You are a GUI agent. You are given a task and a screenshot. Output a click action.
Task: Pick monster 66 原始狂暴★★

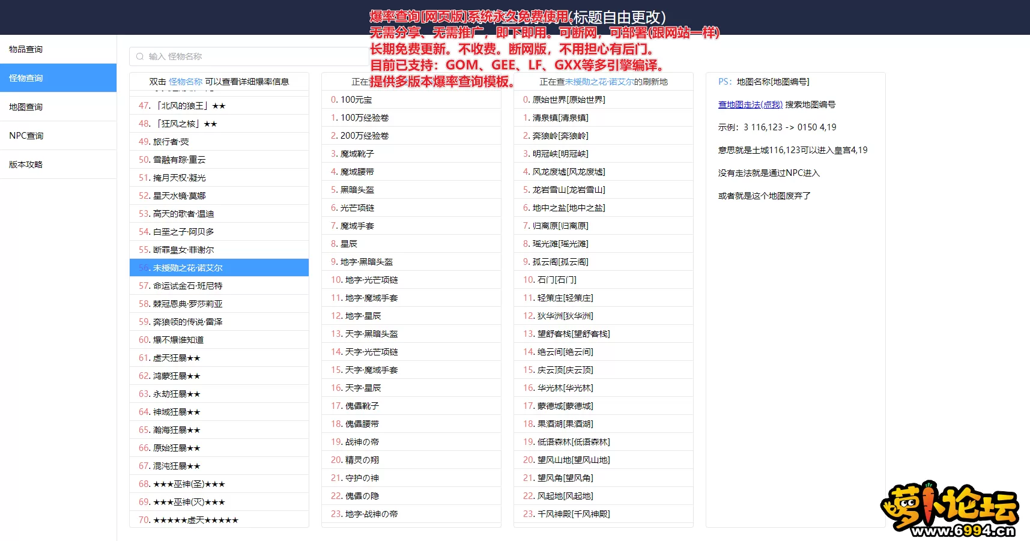[x=219, y=448]
